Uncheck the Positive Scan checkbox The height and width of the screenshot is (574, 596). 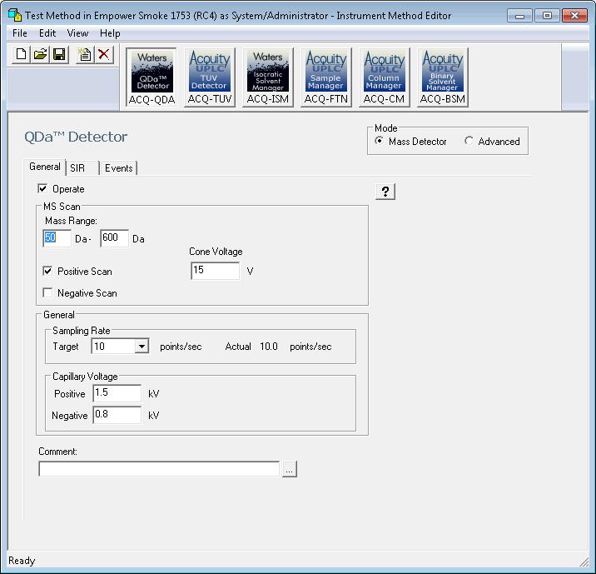click(x=47, y=272)
